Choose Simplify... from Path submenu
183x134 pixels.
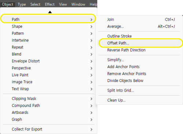139,60
